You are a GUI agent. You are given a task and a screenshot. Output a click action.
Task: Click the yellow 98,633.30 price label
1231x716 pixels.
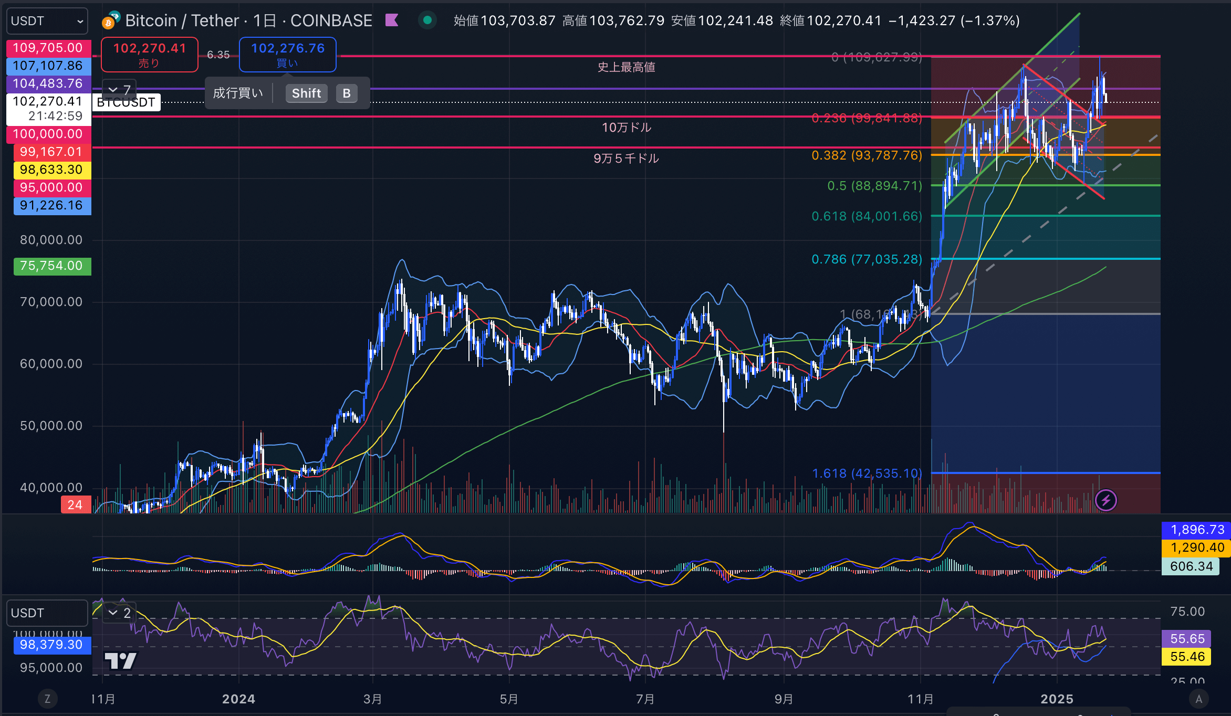click(52, 170)
